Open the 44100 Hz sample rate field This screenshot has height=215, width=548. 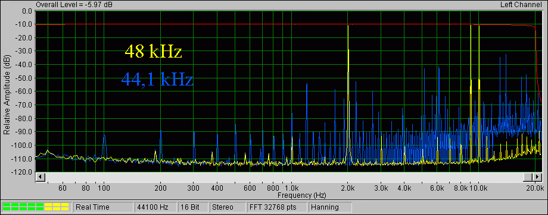155,207
